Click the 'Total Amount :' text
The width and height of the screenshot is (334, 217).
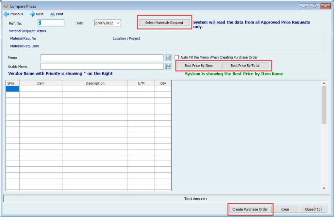click(x=196, y=199)
